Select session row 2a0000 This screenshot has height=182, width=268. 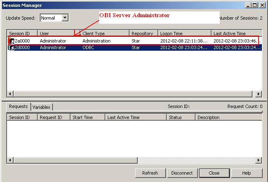[134, 41]
